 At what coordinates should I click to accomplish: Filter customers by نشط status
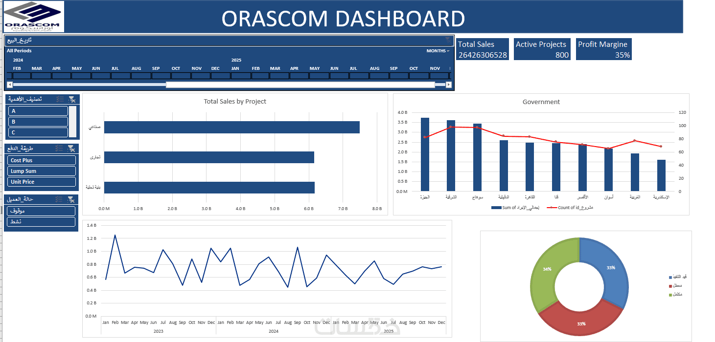(x=42, y=222)
